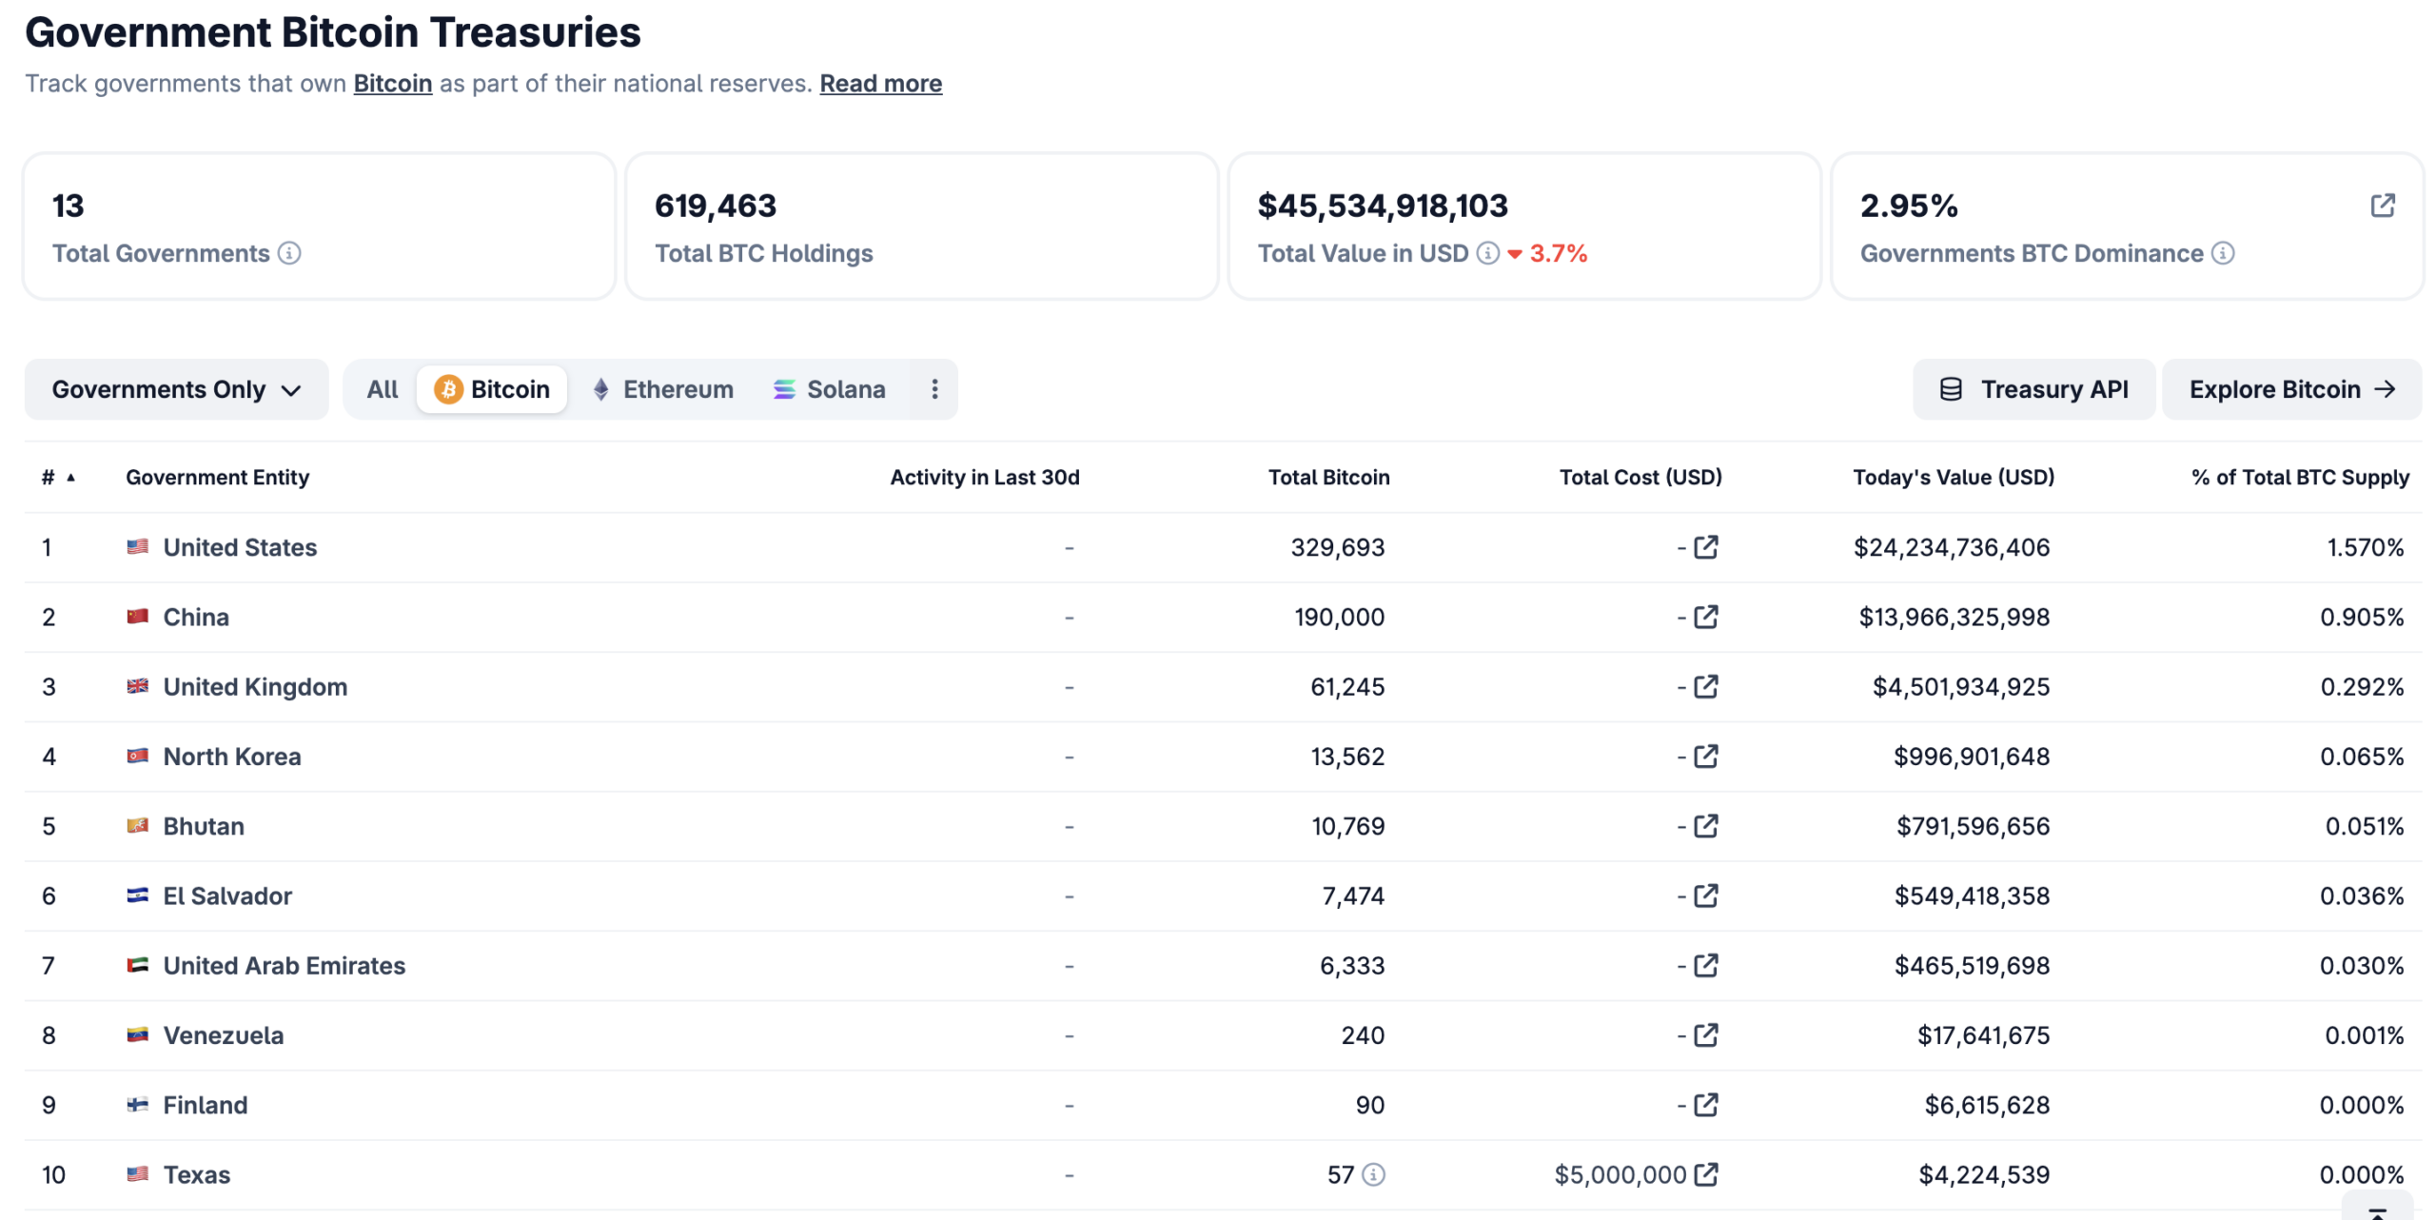Screen dimensions: 2436x1220
Task: Click the China flag icon
Action: coord(138,617)
